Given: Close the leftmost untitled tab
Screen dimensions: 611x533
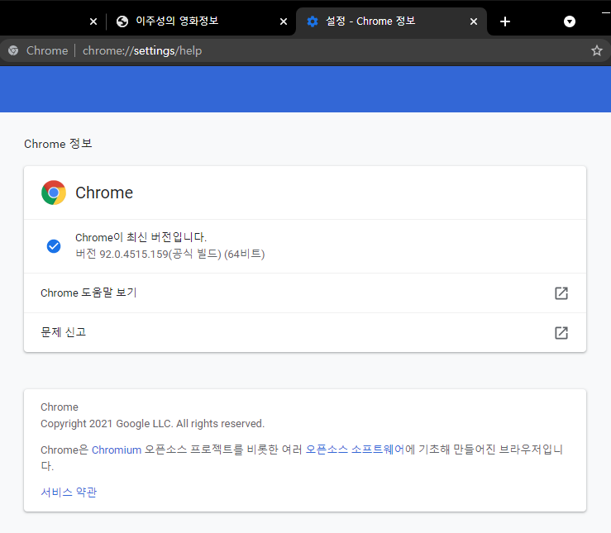Looking at the screenshot, I should 93,21.
